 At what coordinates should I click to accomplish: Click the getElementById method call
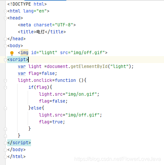(x=89, y=67)
